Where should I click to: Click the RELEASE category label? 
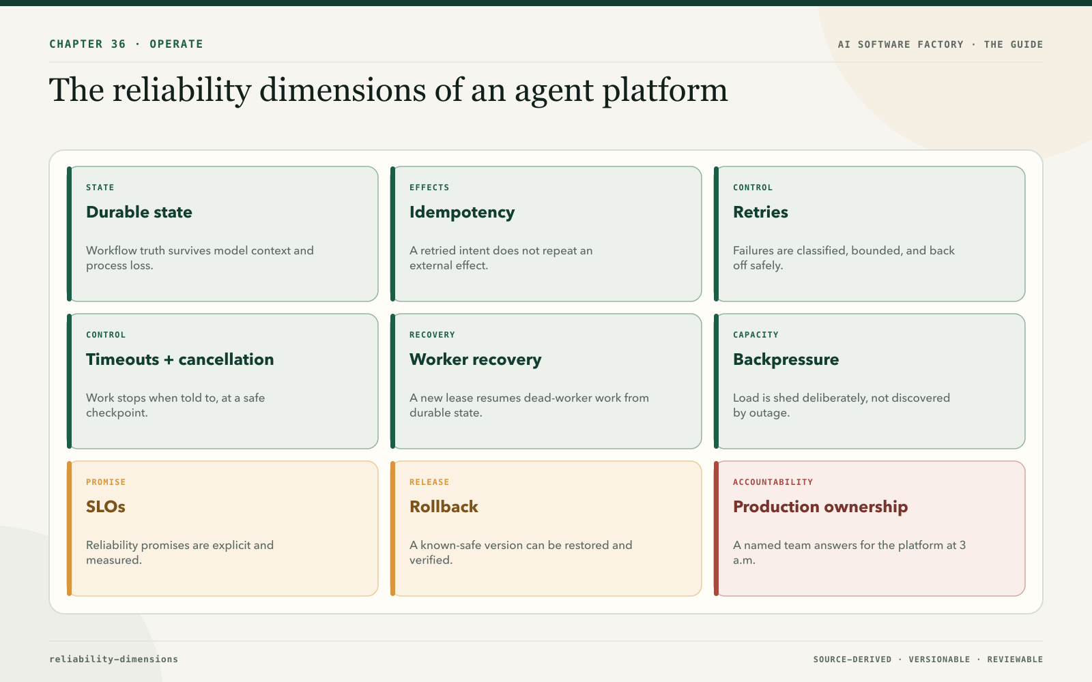pyautogui.click(x=429, y=482)
